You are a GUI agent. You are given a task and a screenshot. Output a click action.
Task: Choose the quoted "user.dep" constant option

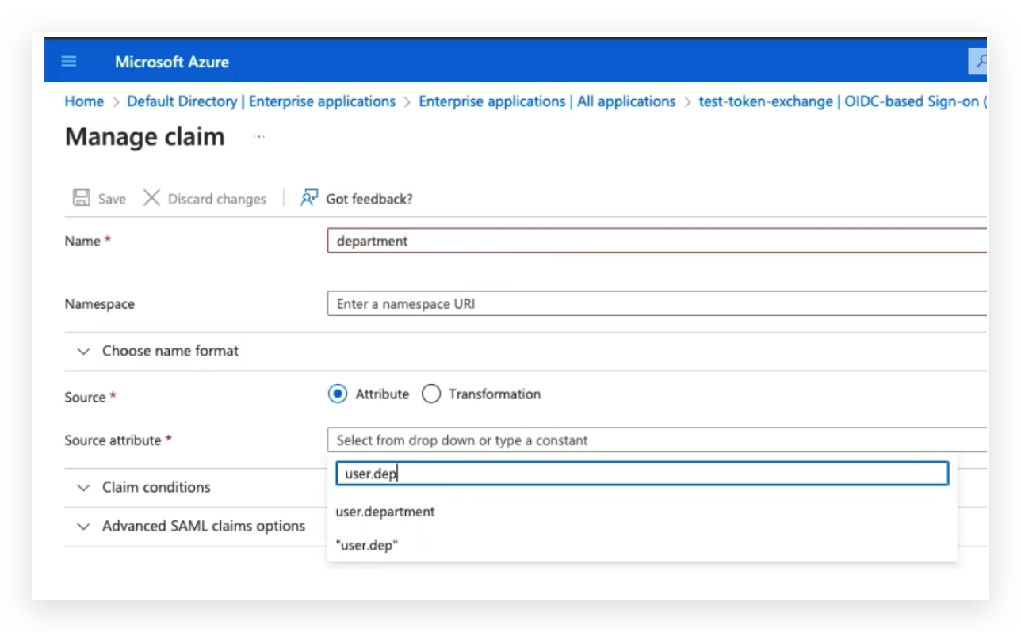[x=367, y=545]
